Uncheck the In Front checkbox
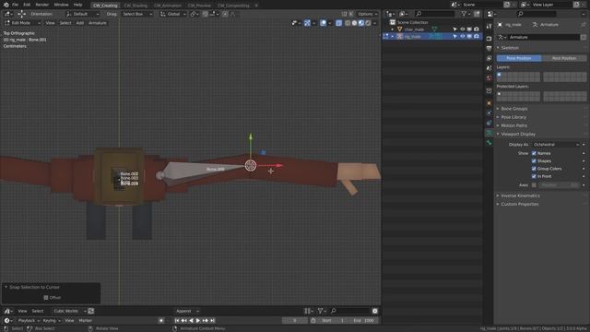The width and height of the screenshot is (590, 332). coord(534,176)
